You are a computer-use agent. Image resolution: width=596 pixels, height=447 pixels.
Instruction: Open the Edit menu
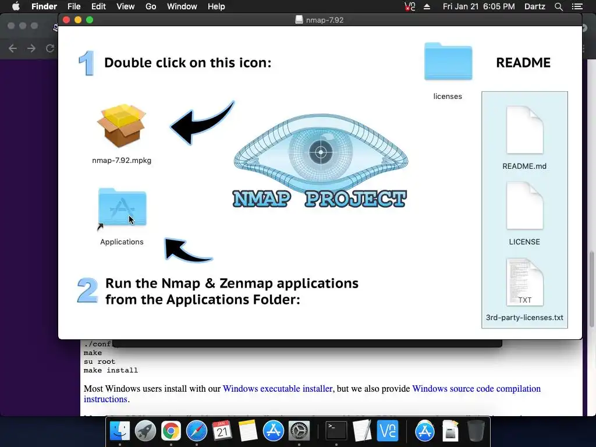tap(98, 6)
